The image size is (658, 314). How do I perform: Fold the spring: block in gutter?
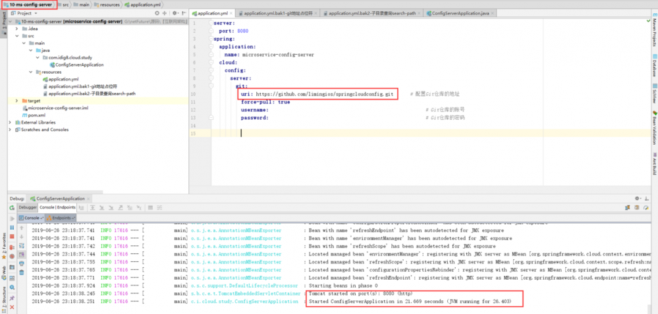click(211, 39)
